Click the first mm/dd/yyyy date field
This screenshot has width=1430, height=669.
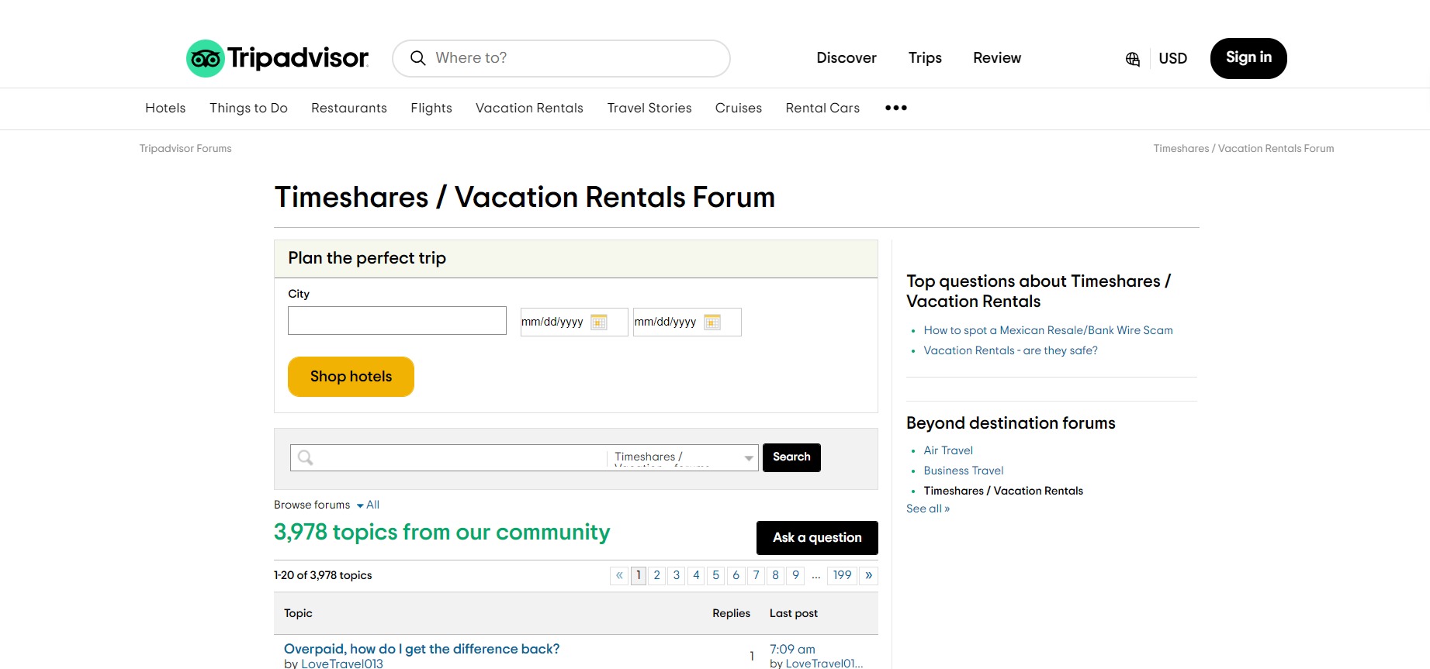(574, 322)
